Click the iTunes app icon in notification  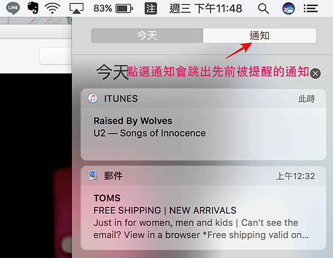click(93, 98)
